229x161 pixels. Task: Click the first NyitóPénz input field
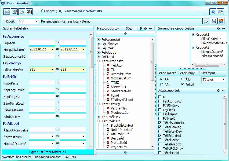click(42, 83)
